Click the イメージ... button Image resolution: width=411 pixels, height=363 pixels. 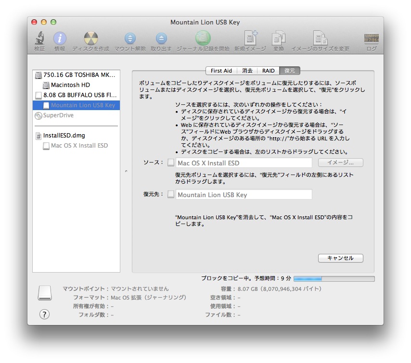(x=340, y=163)
